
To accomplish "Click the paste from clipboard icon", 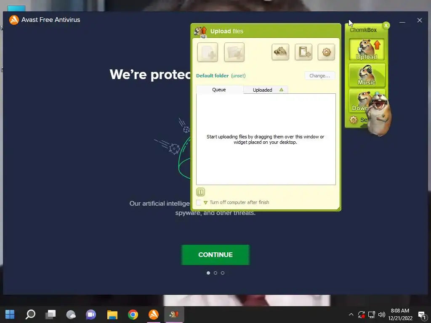I will tap(303, 52).
